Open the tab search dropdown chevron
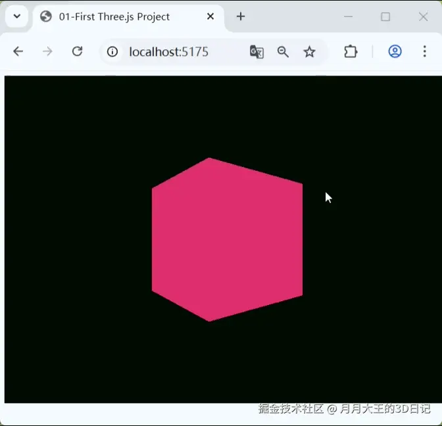The height and width of the screenshot is (426, 442). pyautogui.click(x=17, y=16)
